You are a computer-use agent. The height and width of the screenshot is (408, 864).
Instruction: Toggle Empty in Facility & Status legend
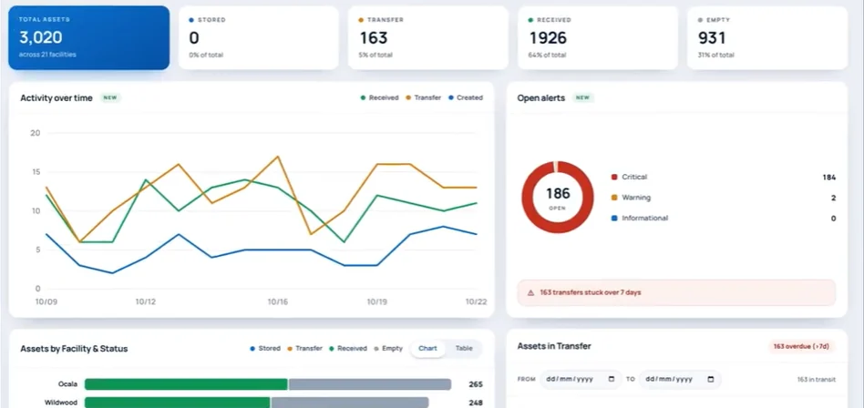(388, 349)
